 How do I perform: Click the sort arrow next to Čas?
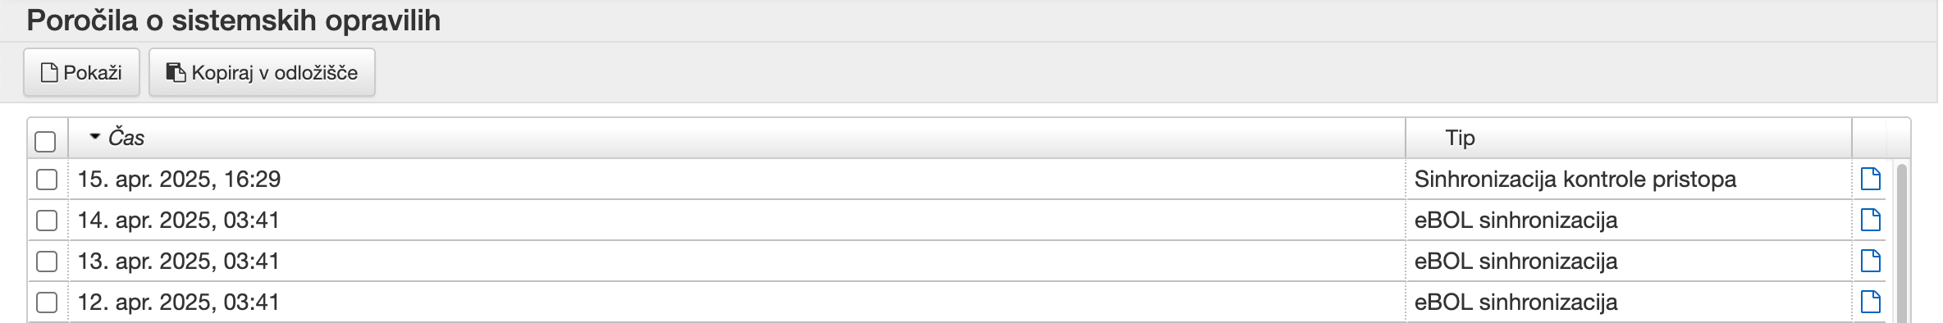click(x=95, y=135)
